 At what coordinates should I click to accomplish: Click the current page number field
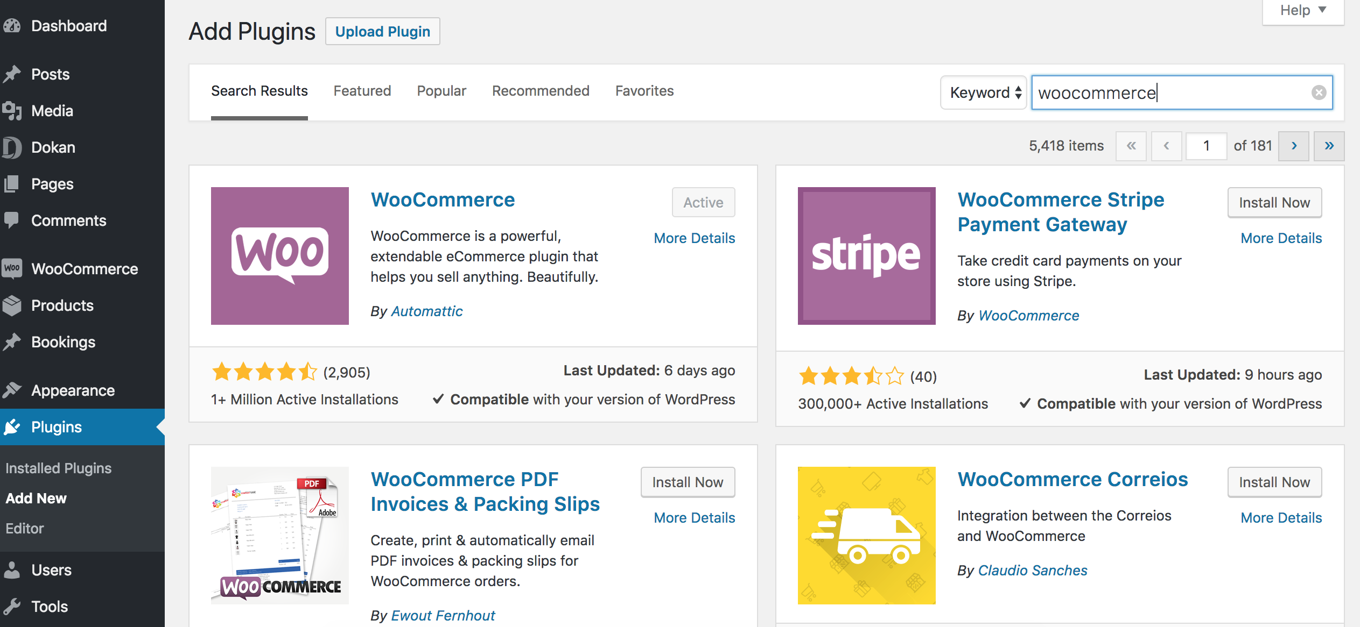[1207, 145]
